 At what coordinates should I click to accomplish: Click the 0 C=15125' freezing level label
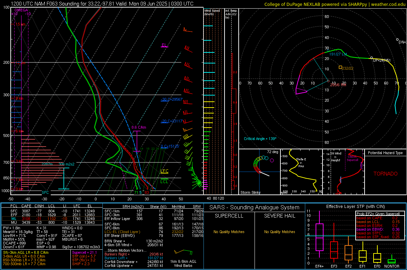(x=170, y=146)
